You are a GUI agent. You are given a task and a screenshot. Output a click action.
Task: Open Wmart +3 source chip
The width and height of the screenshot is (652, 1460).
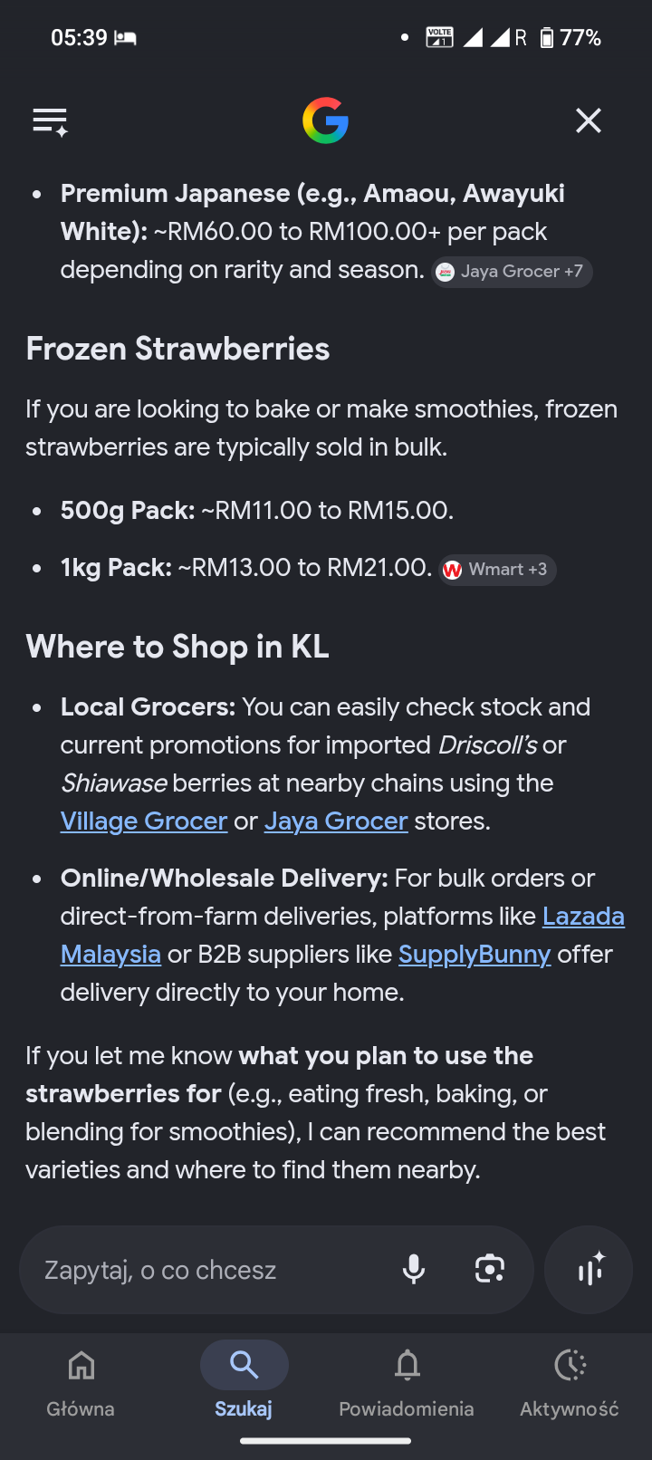[497, 570]
